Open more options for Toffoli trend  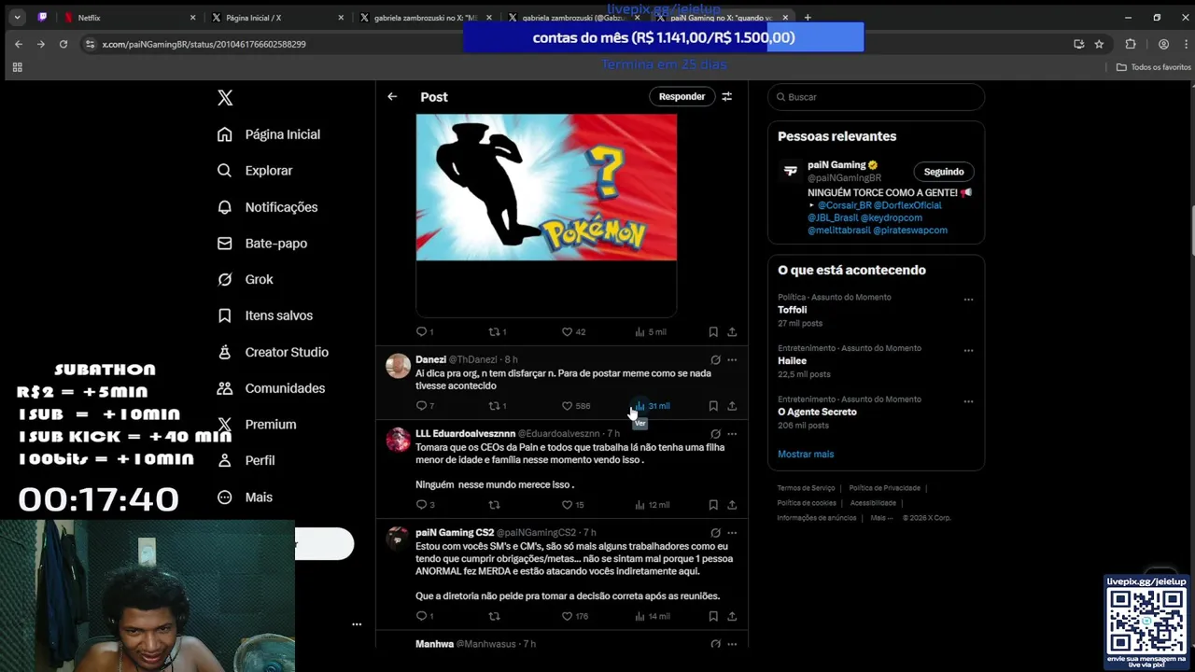pyautogui.click(x=968, y=300)
